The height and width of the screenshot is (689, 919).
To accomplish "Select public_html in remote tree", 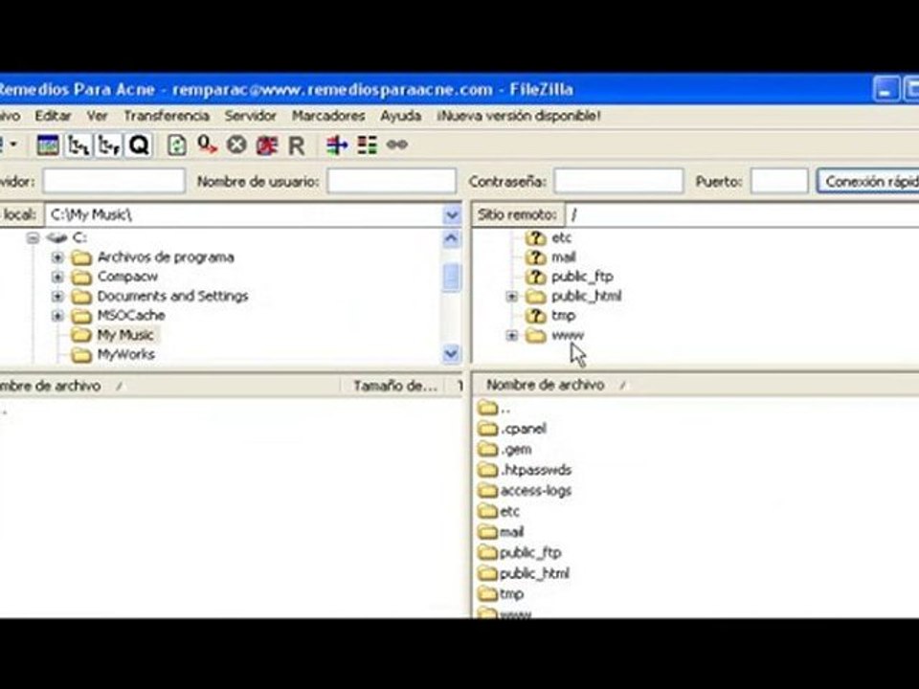I will [x=587, y=297].
